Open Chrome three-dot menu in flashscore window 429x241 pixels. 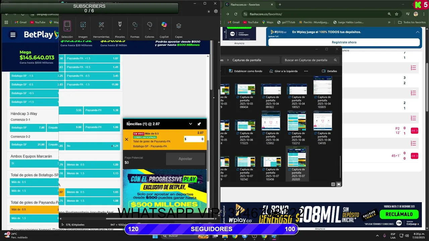pos(424,14)
